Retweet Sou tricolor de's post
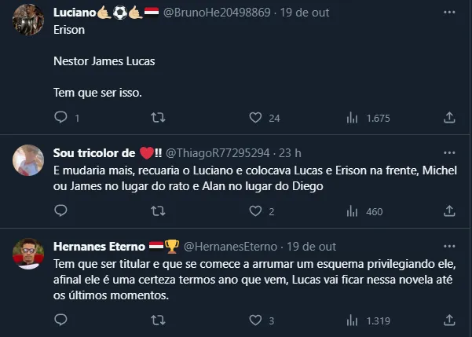Screen dimensions: 472x337 (158, 211)
